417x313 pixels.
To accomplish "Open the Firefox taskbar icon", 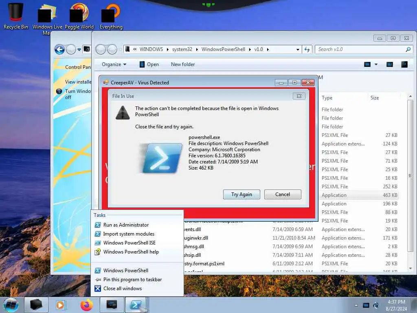I will 87,305.
